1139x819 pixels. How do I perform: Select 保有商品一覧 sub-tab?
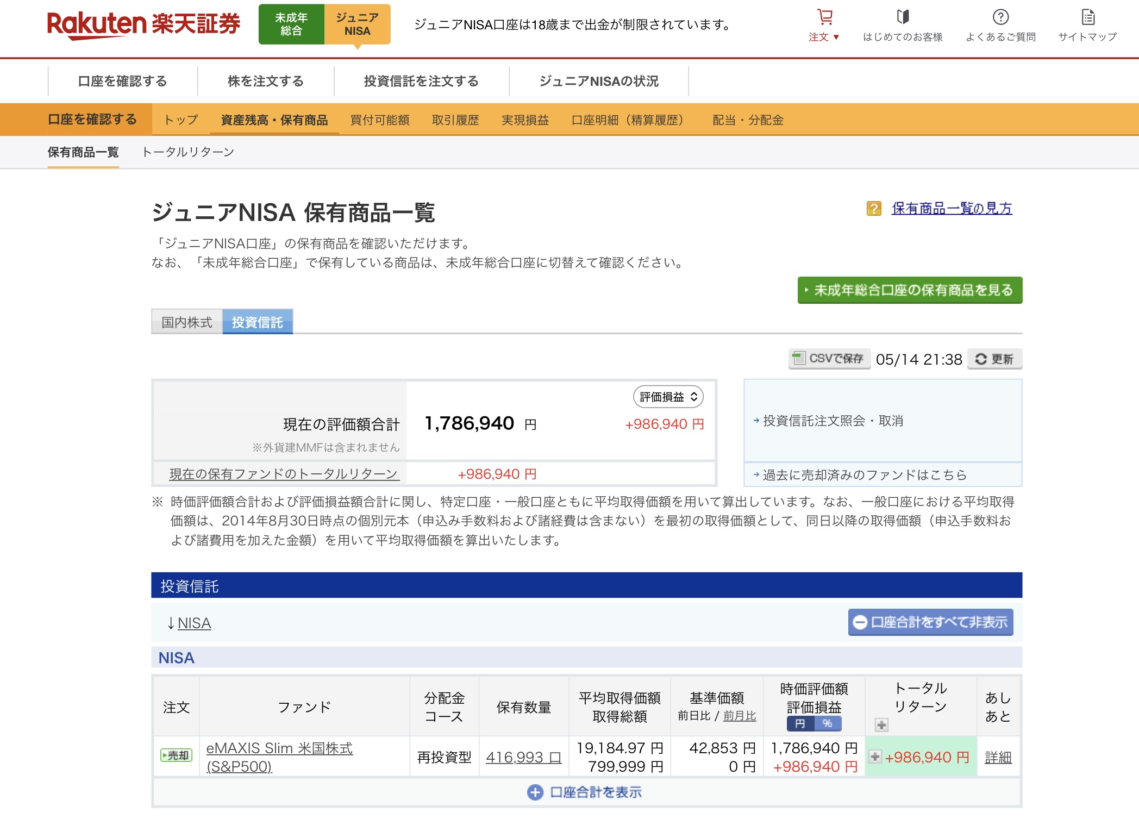(83, 152)
